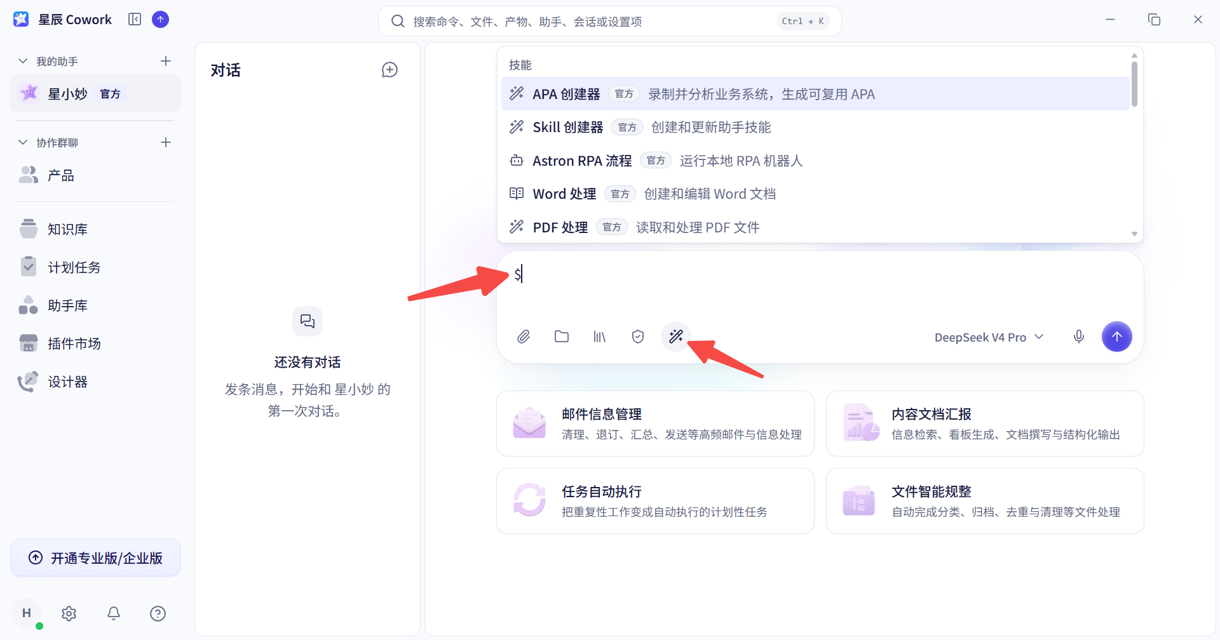Open settings gear icon at bottom left

[69, 613]
